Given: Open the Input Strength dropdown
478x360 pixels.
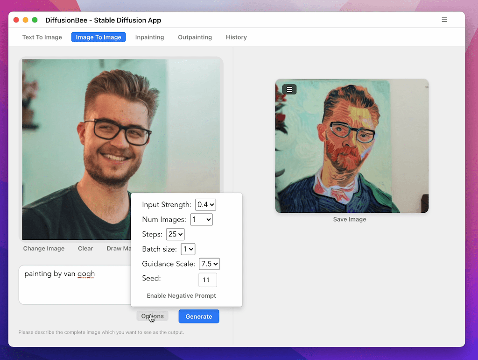Looking at the screenshot, I should click(x=205, y=204).
